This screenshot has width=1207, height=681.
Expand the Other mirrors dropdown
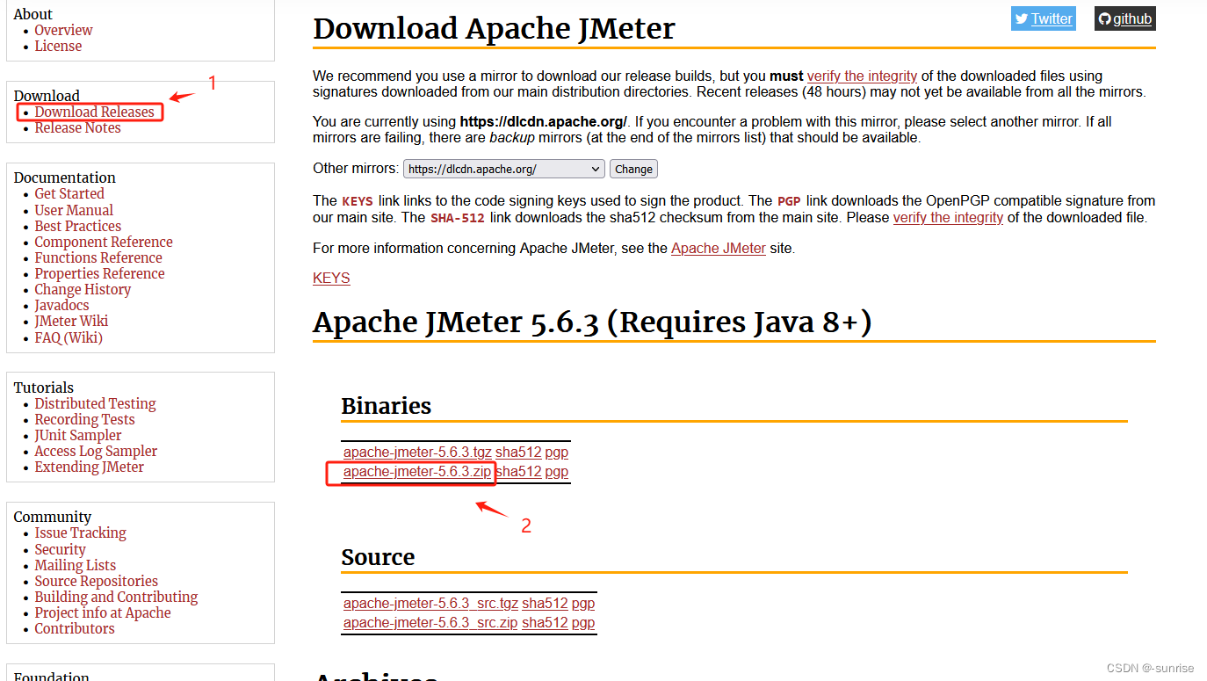[504, 169]
